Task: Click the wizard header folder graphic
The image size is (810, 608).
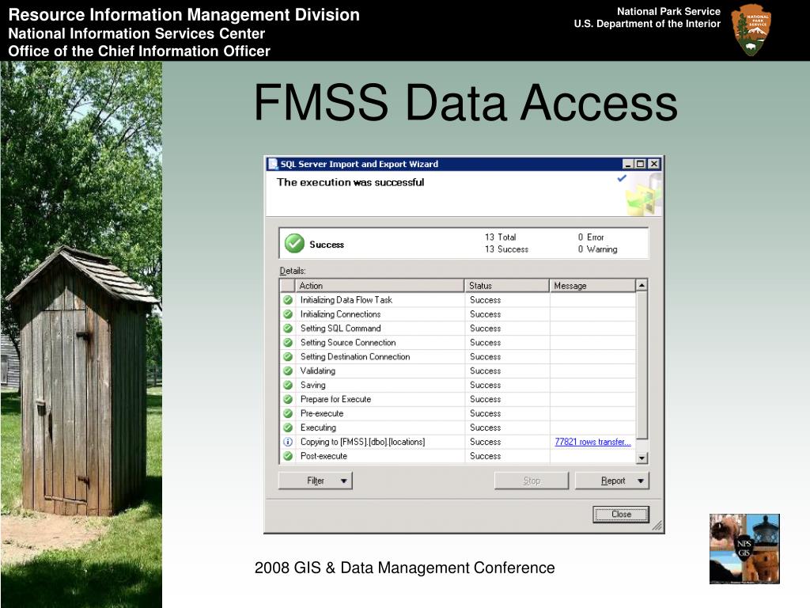Action: tap(644, 195)
